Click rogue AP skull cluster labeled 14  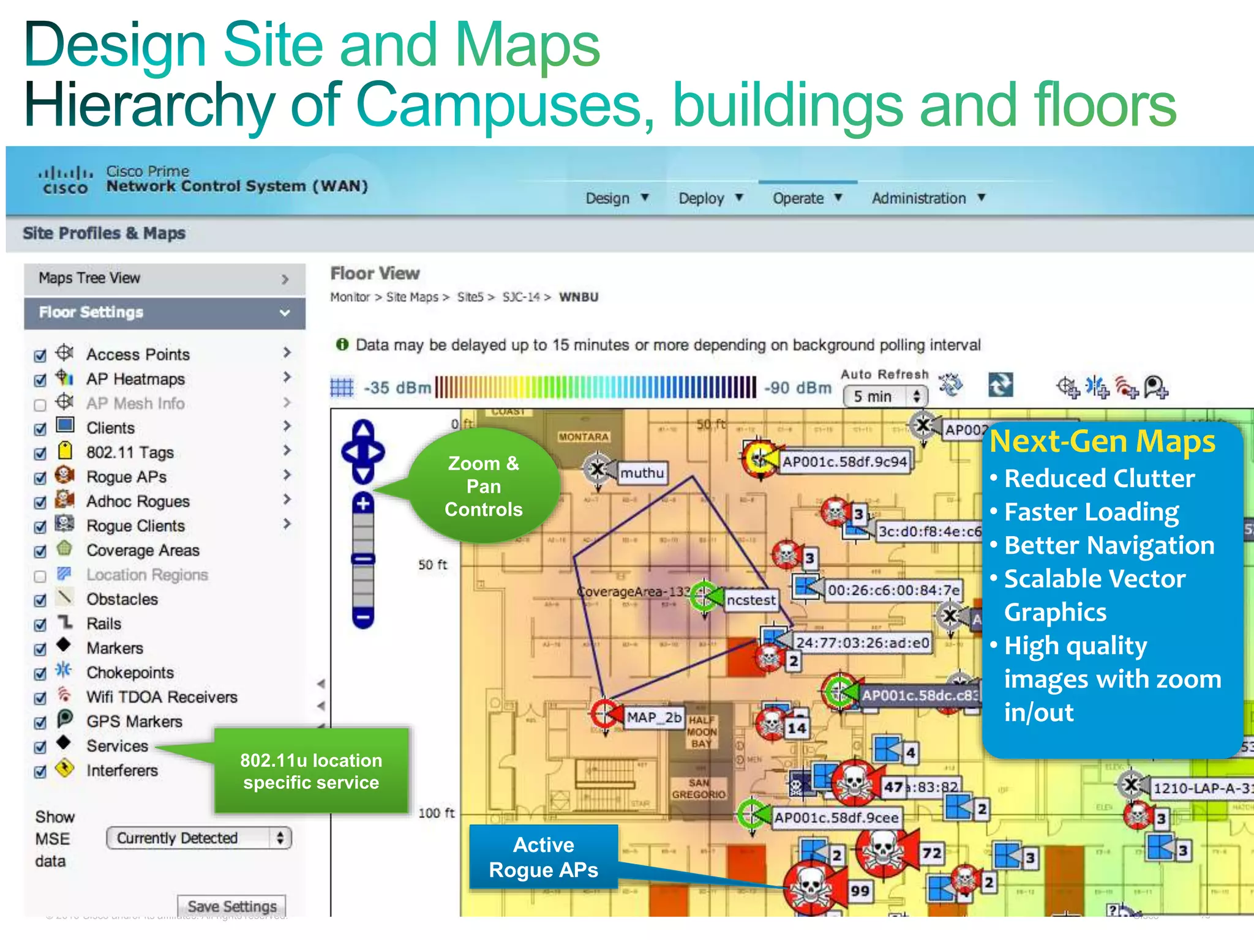[x=772, y=724]
